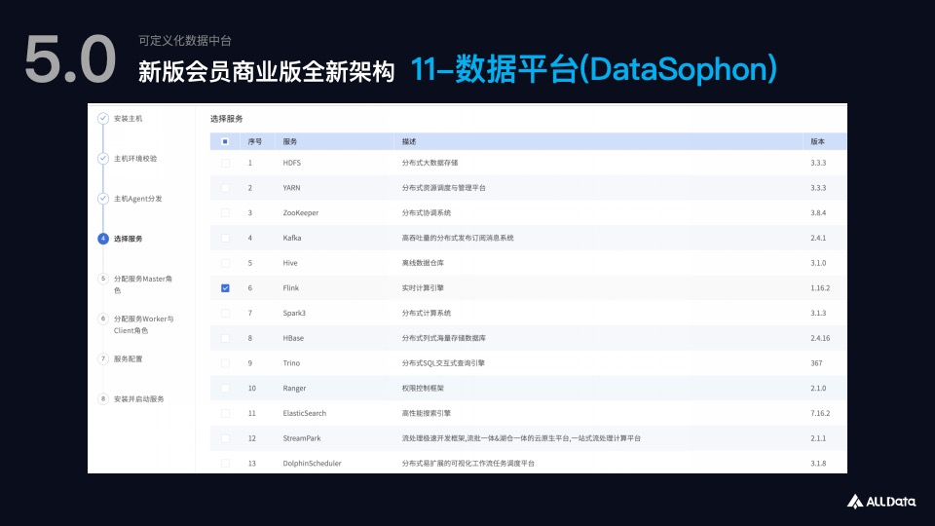Open the 安装主机 step
The width and height of the screenshot is (935, 526).
[x=129, y=119]
